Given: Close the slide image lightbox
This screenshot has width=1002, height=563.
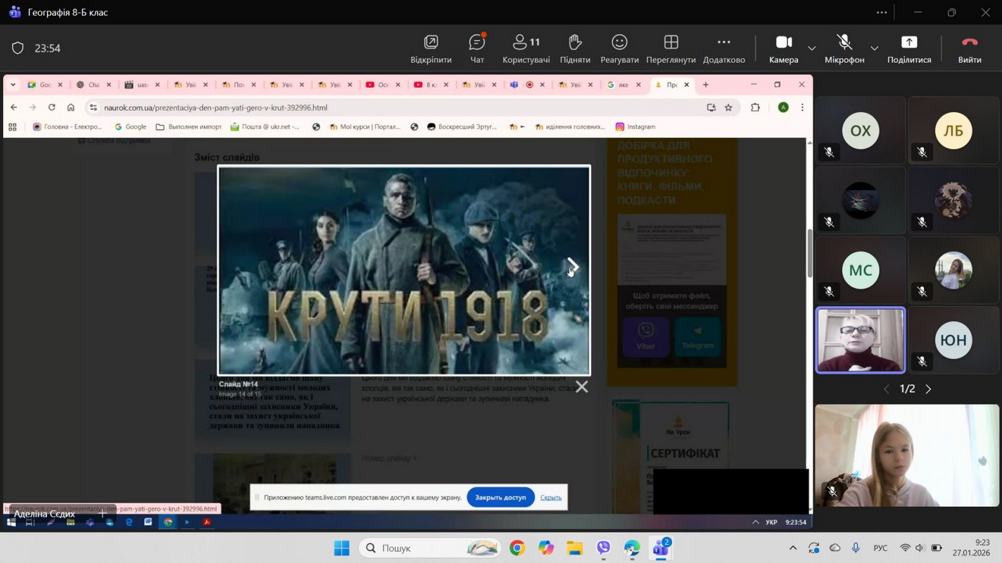Looking at the screenshot, I should [581, 386].
